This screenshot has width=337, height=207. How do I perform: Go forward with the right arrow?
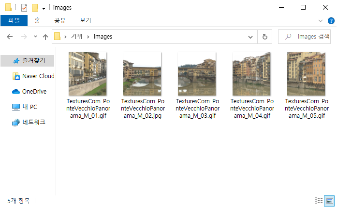(x=24, y=37)
